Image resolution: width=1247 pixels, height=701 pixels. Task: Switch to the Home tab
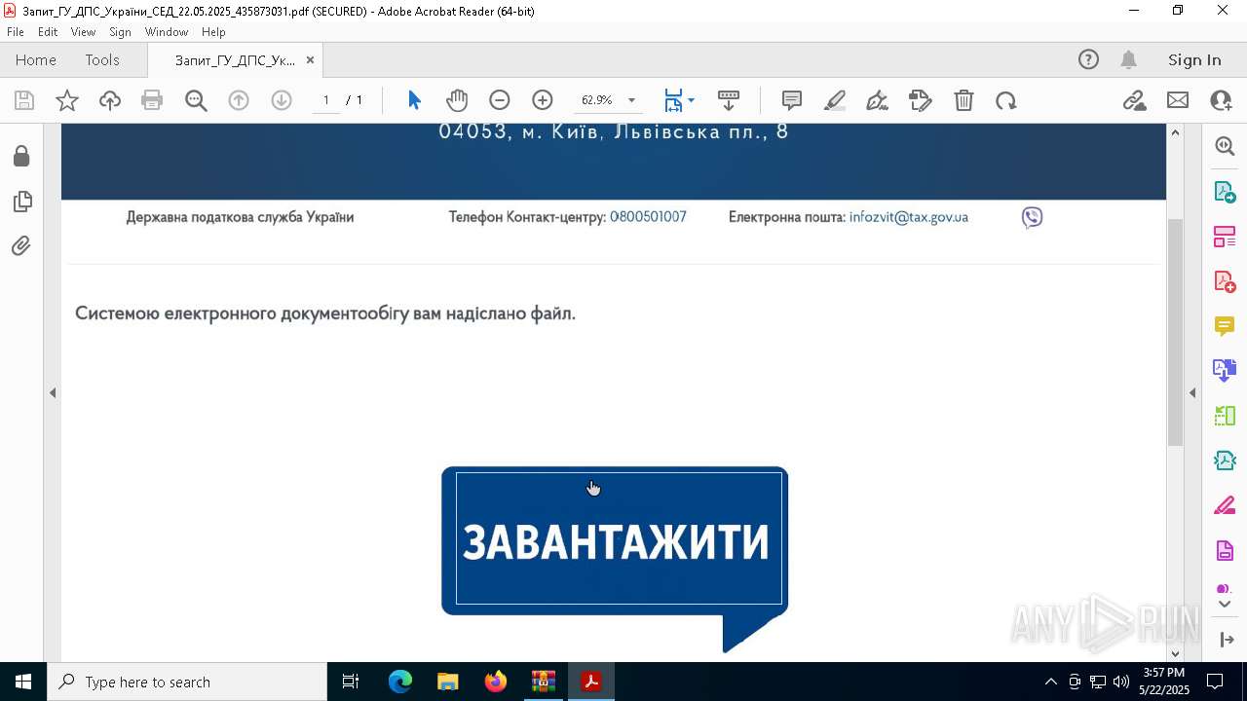click(x=36, y=60)
